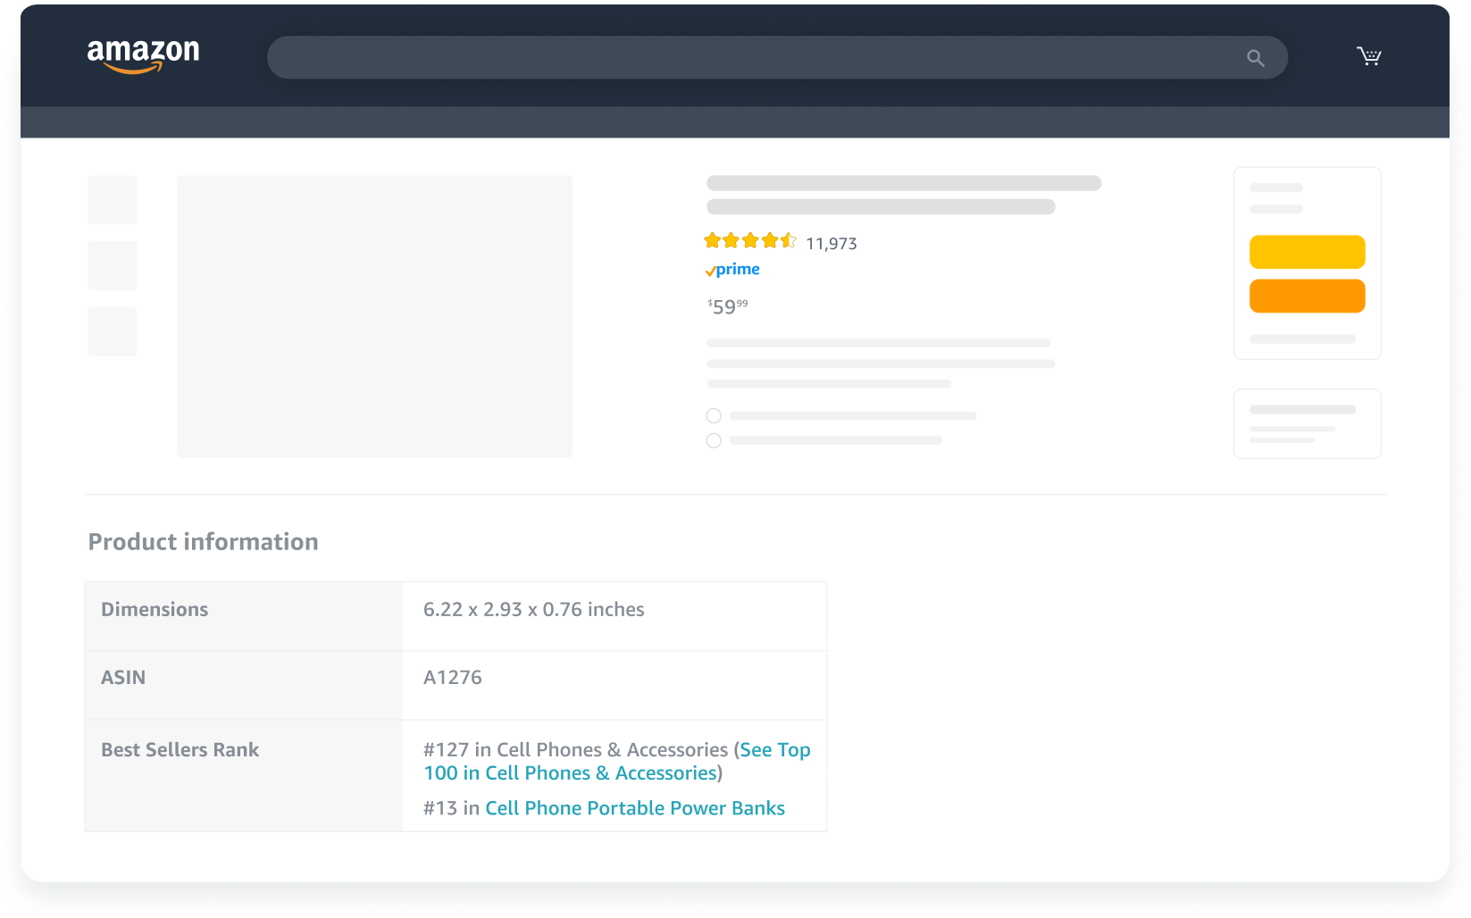Click the orange Add to Cart button
The image size is (1471, 918).
(1308, 296)
